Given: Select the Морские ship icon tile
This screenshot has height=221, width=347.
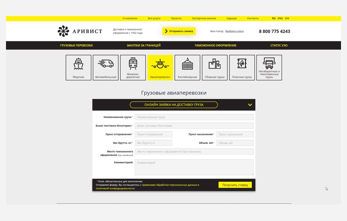Looking at the screenshot, I should [x=78, y=68].
